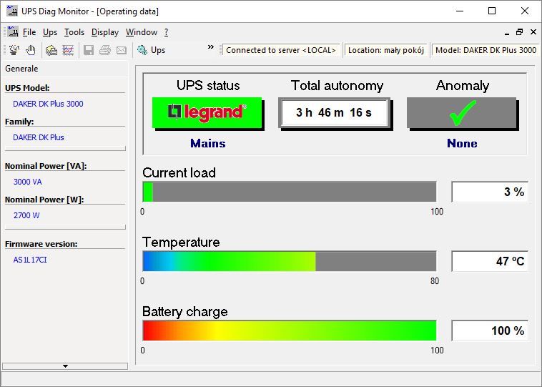Expand the sidebar bottom down arrow
This screenshot has height=387, width=542.
[65, 366]
